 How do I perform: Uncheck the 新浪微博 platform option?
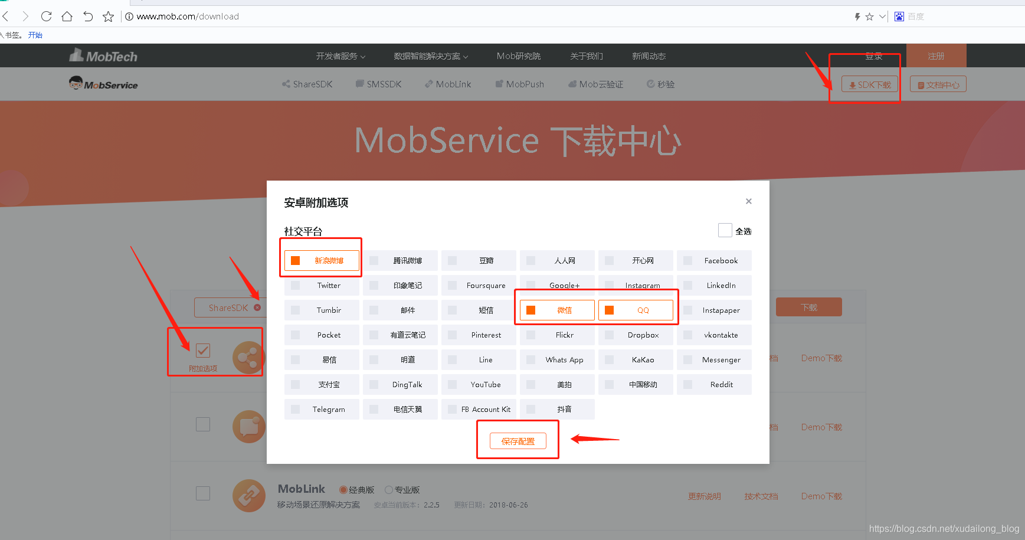coord(322,260)
